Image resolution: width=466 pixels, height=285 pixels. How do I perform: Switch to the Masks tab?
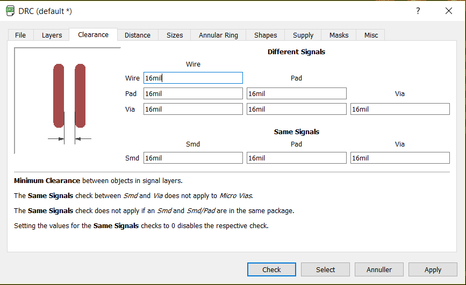339,35
